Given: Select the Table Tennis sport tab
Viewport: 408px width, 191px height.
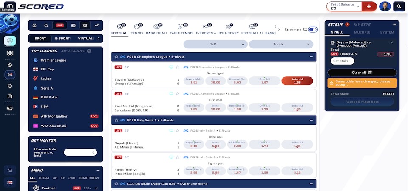Looking at the screenshot, I should [181, 29].
